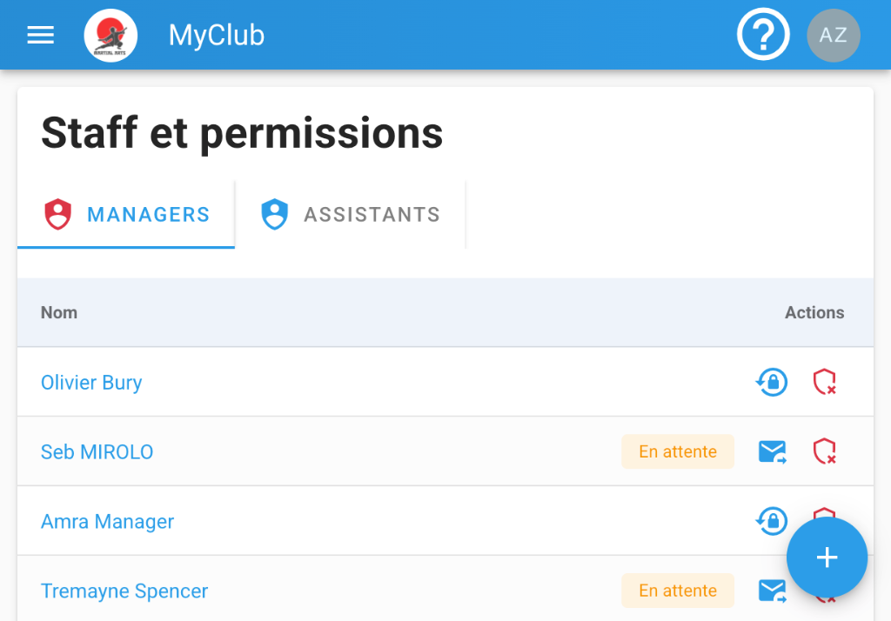The width and height of the screenshot is (891, 621).
Task: Open Amra Manager's profile link
Action: [107, 522]
